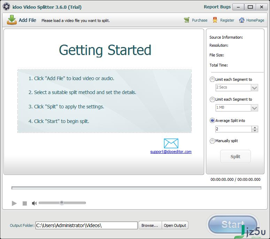Click the Output Folder path field
Screen dimensions: 270x239
click(x=86, y=225)
